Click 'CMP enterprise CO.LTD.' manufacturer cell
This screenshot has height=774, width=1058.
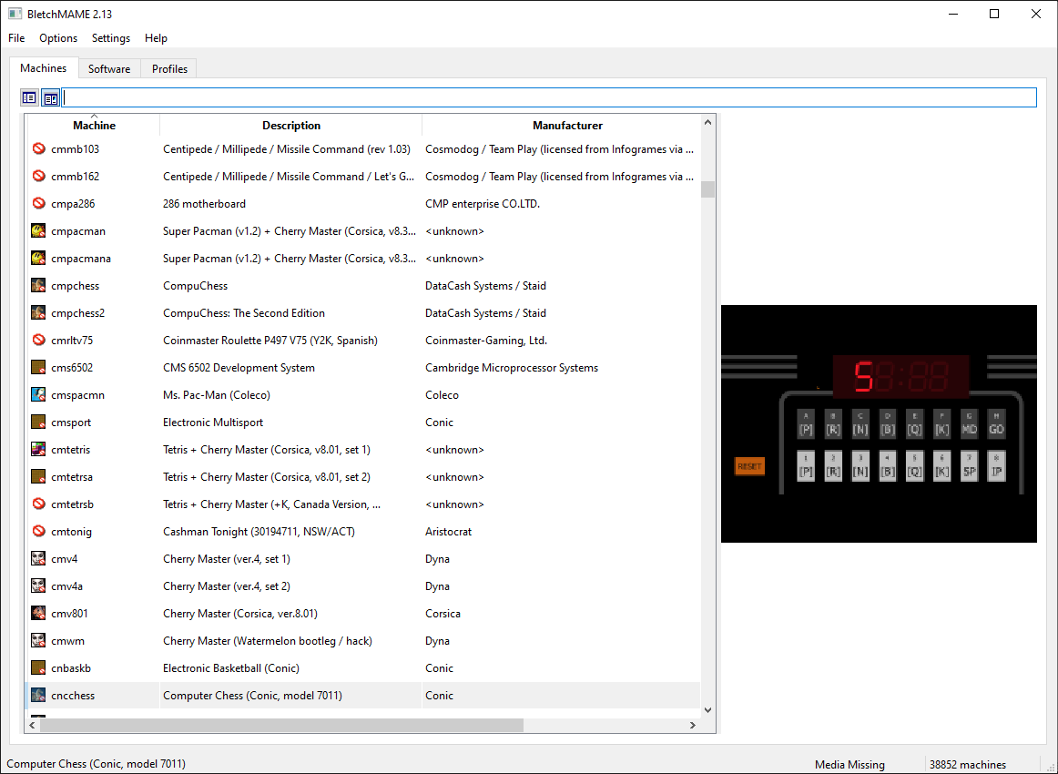[x=483, y=204]
